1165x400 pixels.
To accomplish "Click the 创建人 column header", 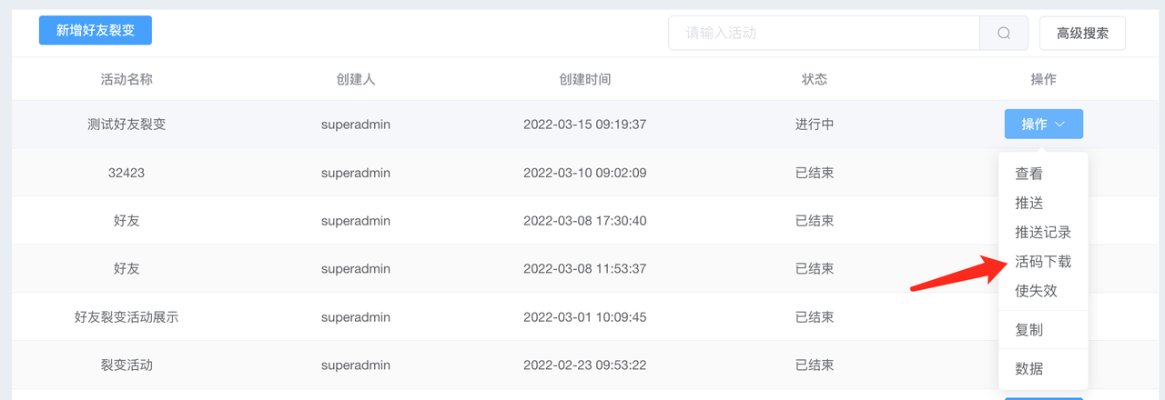I will tap(356, 79).
